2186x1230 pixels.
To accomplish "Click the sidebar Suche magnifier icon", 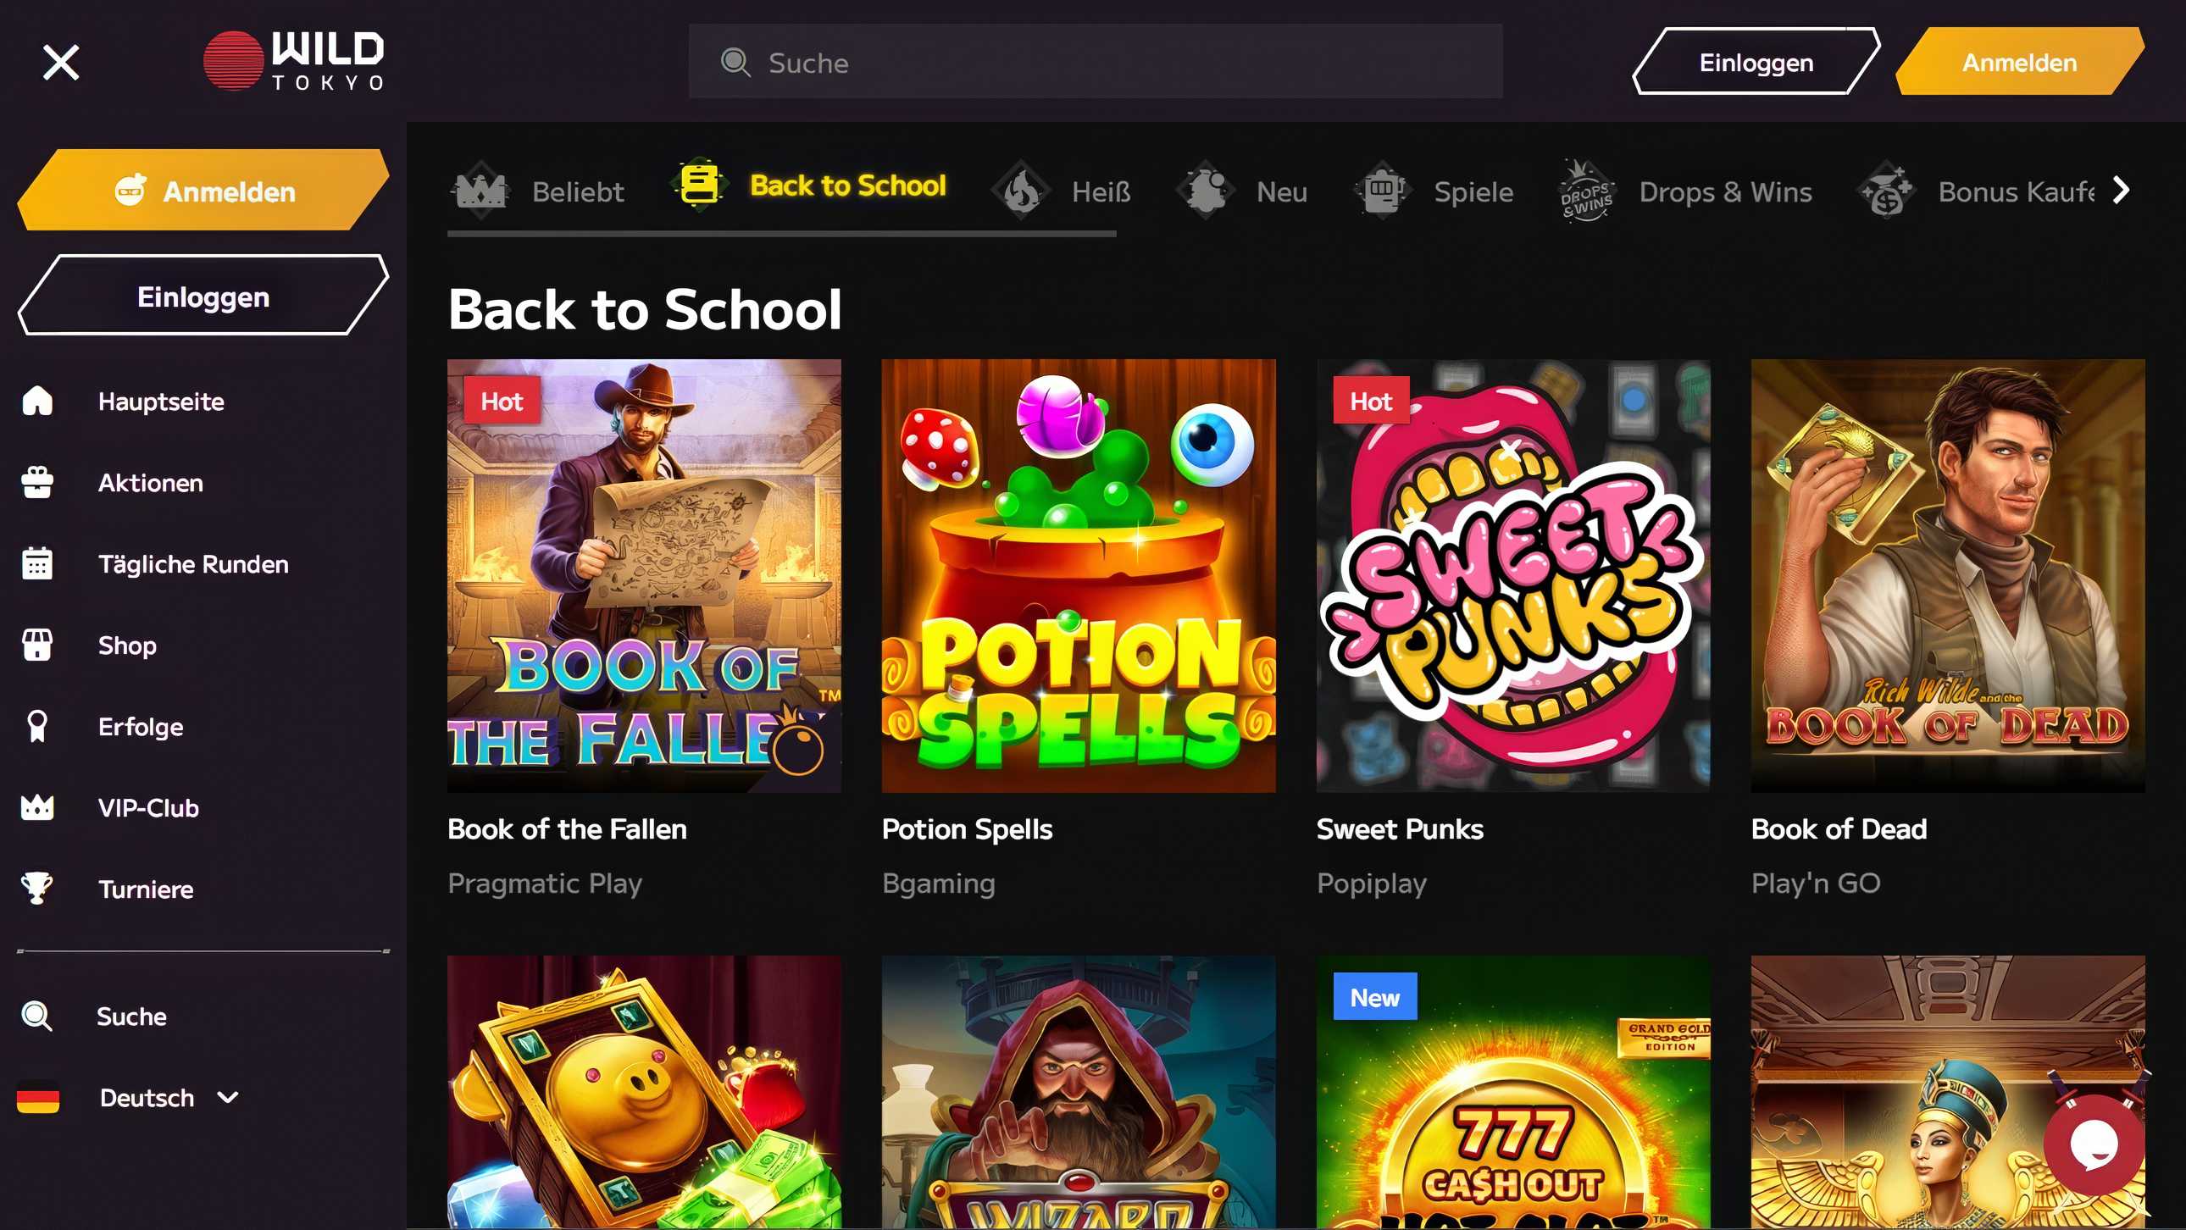I will pyautogui.click(x=37, y=1017).
